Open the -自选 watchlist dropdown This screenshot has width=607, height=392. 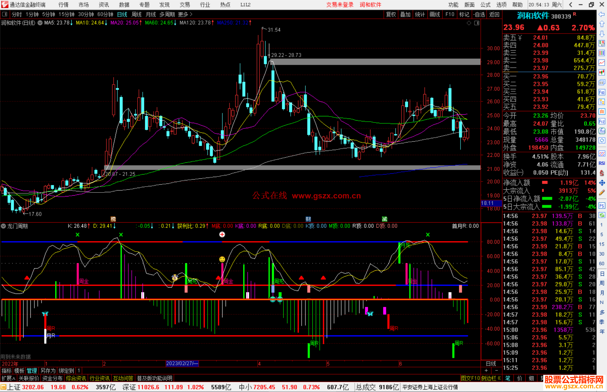[x=479, y=14]
